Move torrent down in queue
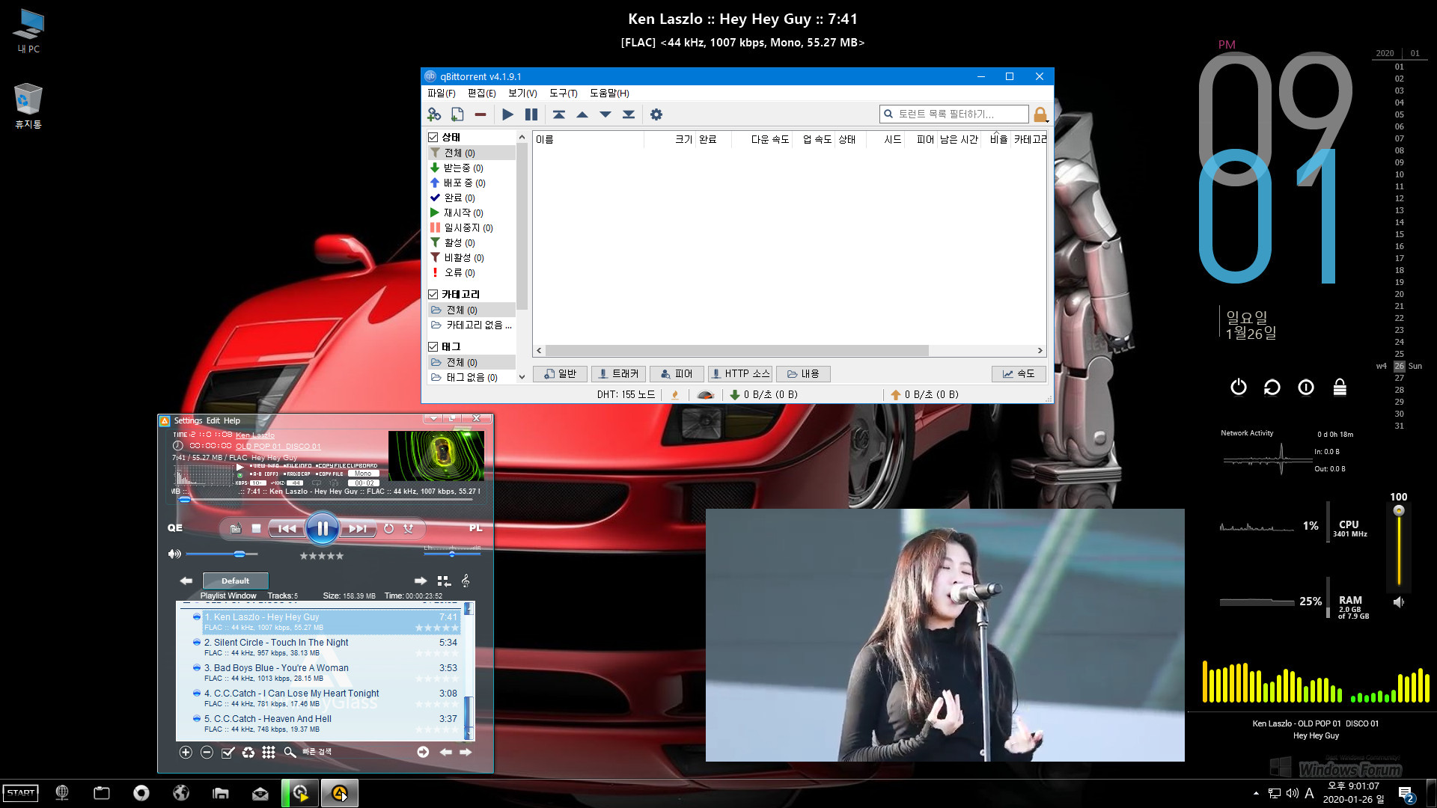This screenshot has width=1437, height=808. [605, 114]
